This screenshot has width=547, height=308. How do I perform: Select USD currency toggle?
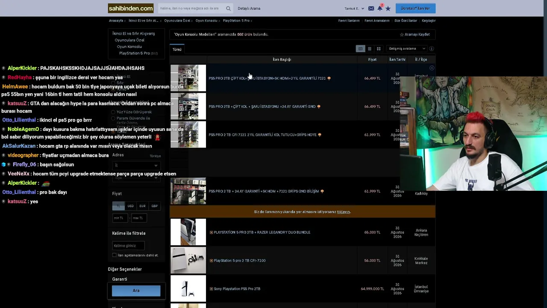(130, 206)
